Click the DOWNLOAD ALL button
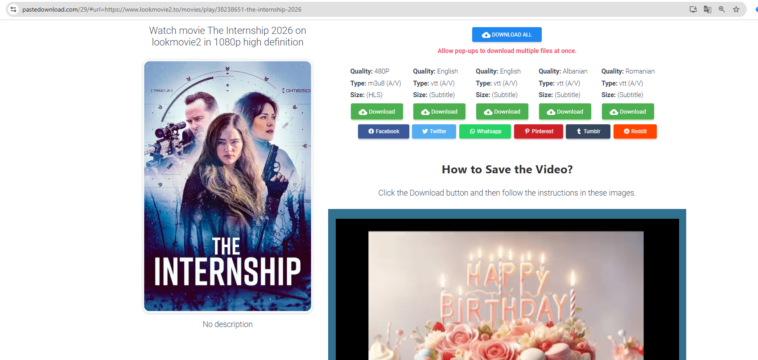The image size is (758, 360). click(x=507, y=35)
